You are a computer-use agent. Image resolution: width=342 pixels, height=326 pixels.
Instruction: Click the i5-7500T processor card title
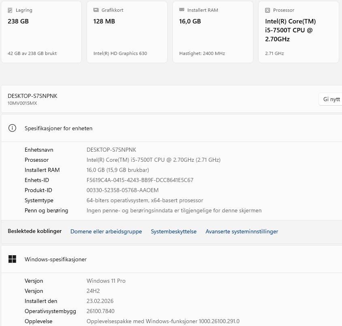tap(290, 30)
